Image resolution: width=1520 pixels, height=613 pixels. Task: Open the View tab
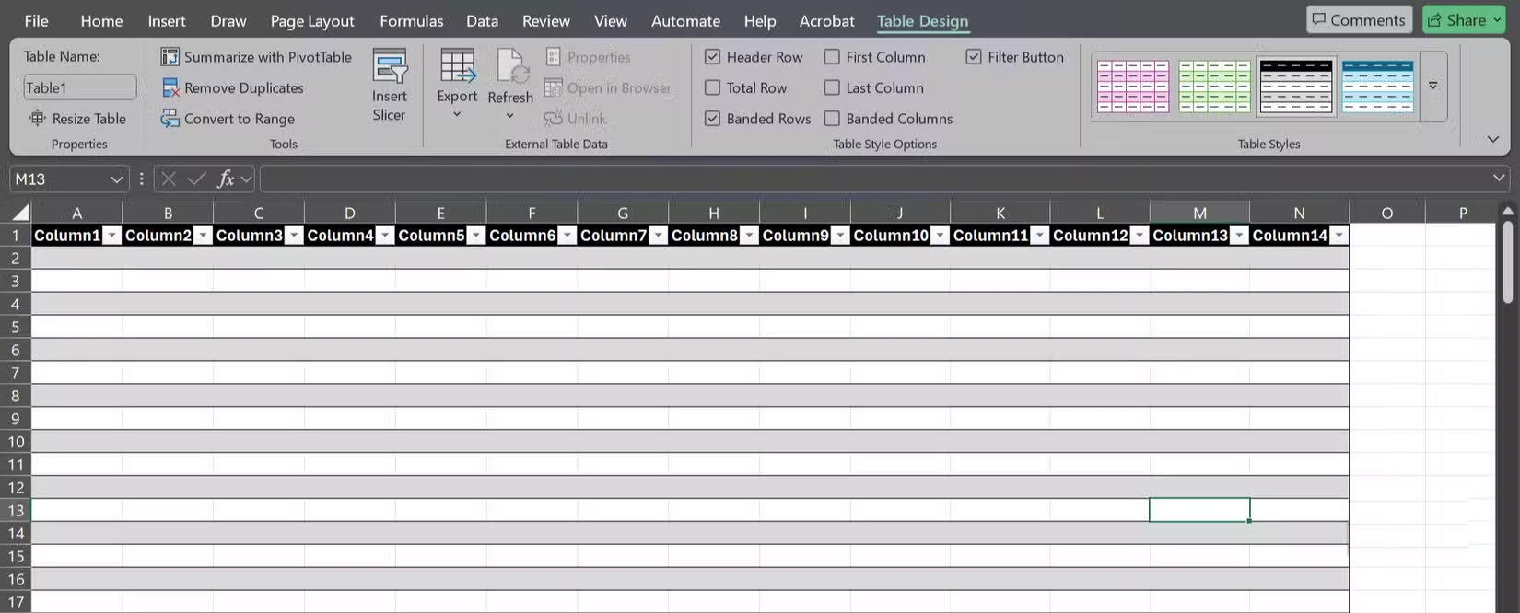pos(611,20)
